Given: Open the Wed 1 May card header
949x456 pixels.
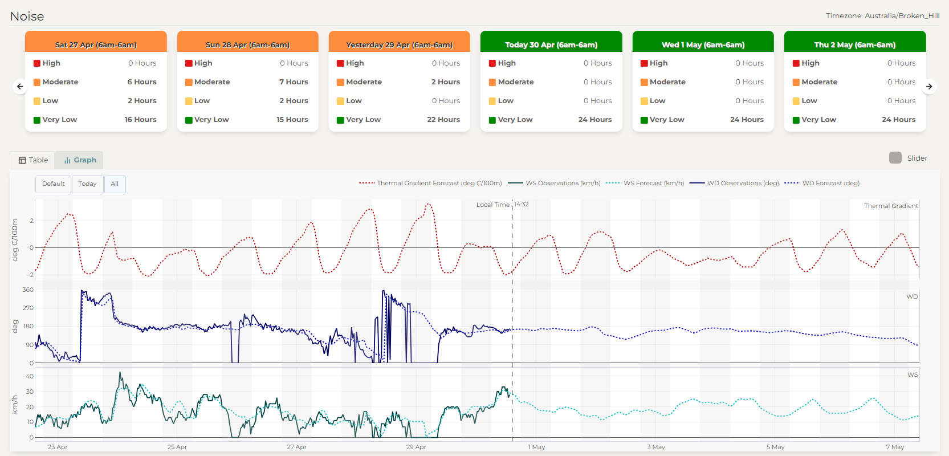Looking at the screenshot, I should point(703,42).
